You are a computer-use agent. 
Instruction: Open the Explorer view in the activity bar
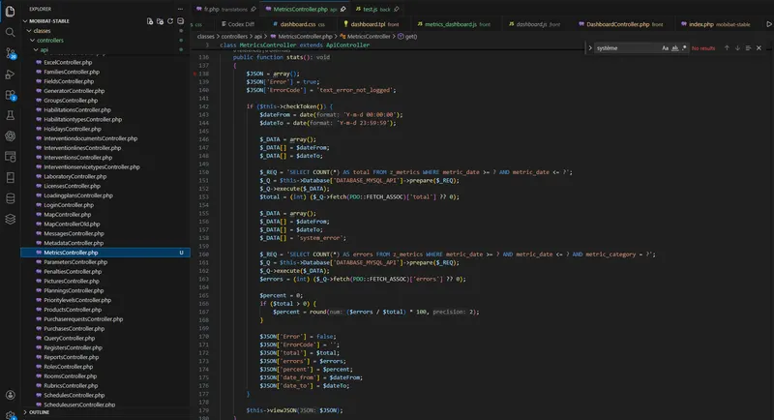click(10, 11)
